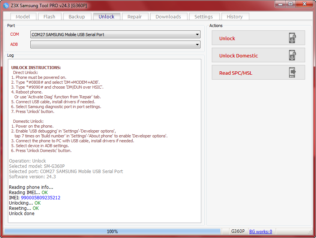Go to the Repair tab
Image resolution: width=316 pixels, height=238 pixels.
[135, 17]
